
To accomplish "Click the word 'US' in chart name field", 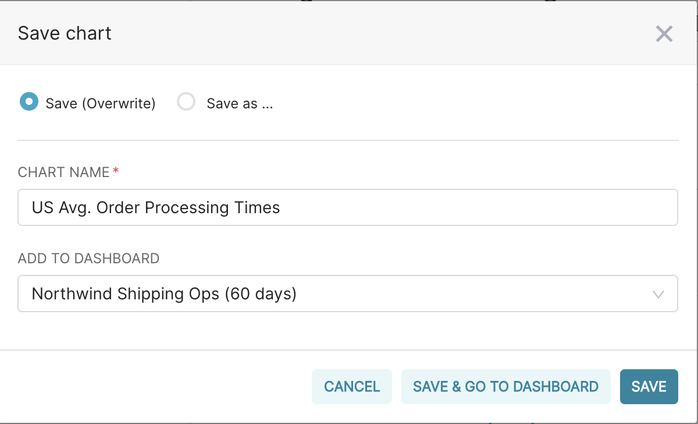I will (x=42, y=207).
